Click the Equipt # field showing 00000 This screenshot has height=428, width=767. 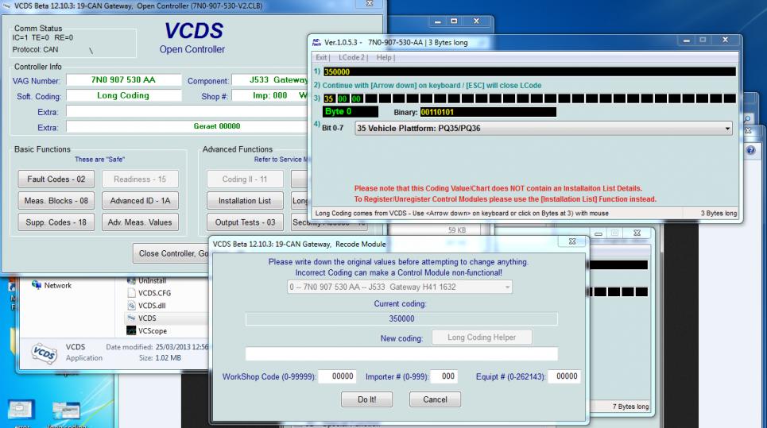tap(564, 376)
